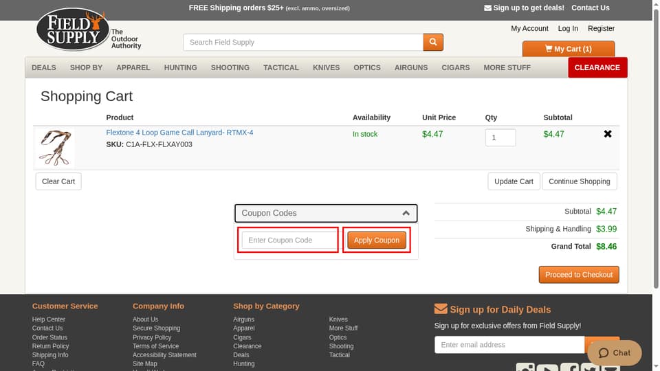Open Help Center footer link
This screenshot has height=371, width=660.
click(49, 319)
